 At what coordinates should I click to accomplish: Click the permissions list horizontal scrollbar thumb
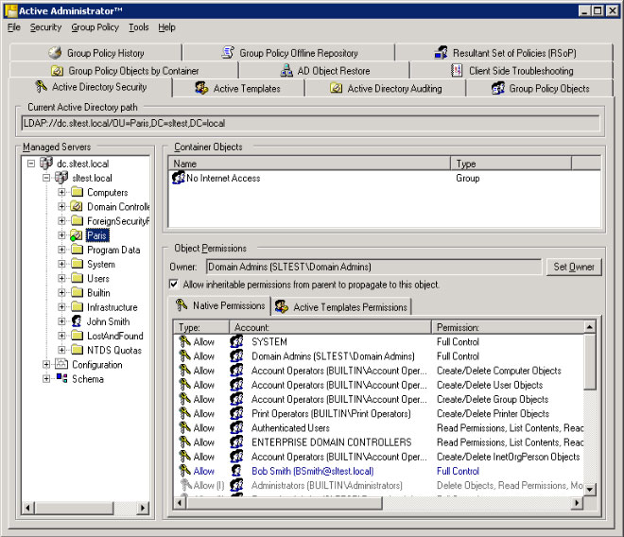click(x=285, y=503)
